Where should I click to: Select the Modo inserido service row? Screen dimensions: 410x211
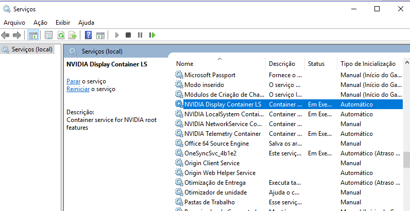tap(288, 85)
